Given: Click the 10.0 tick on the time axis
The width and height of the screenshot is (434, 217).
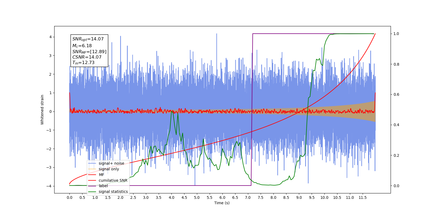Looking at the screenshot, I should click(324, 197).
